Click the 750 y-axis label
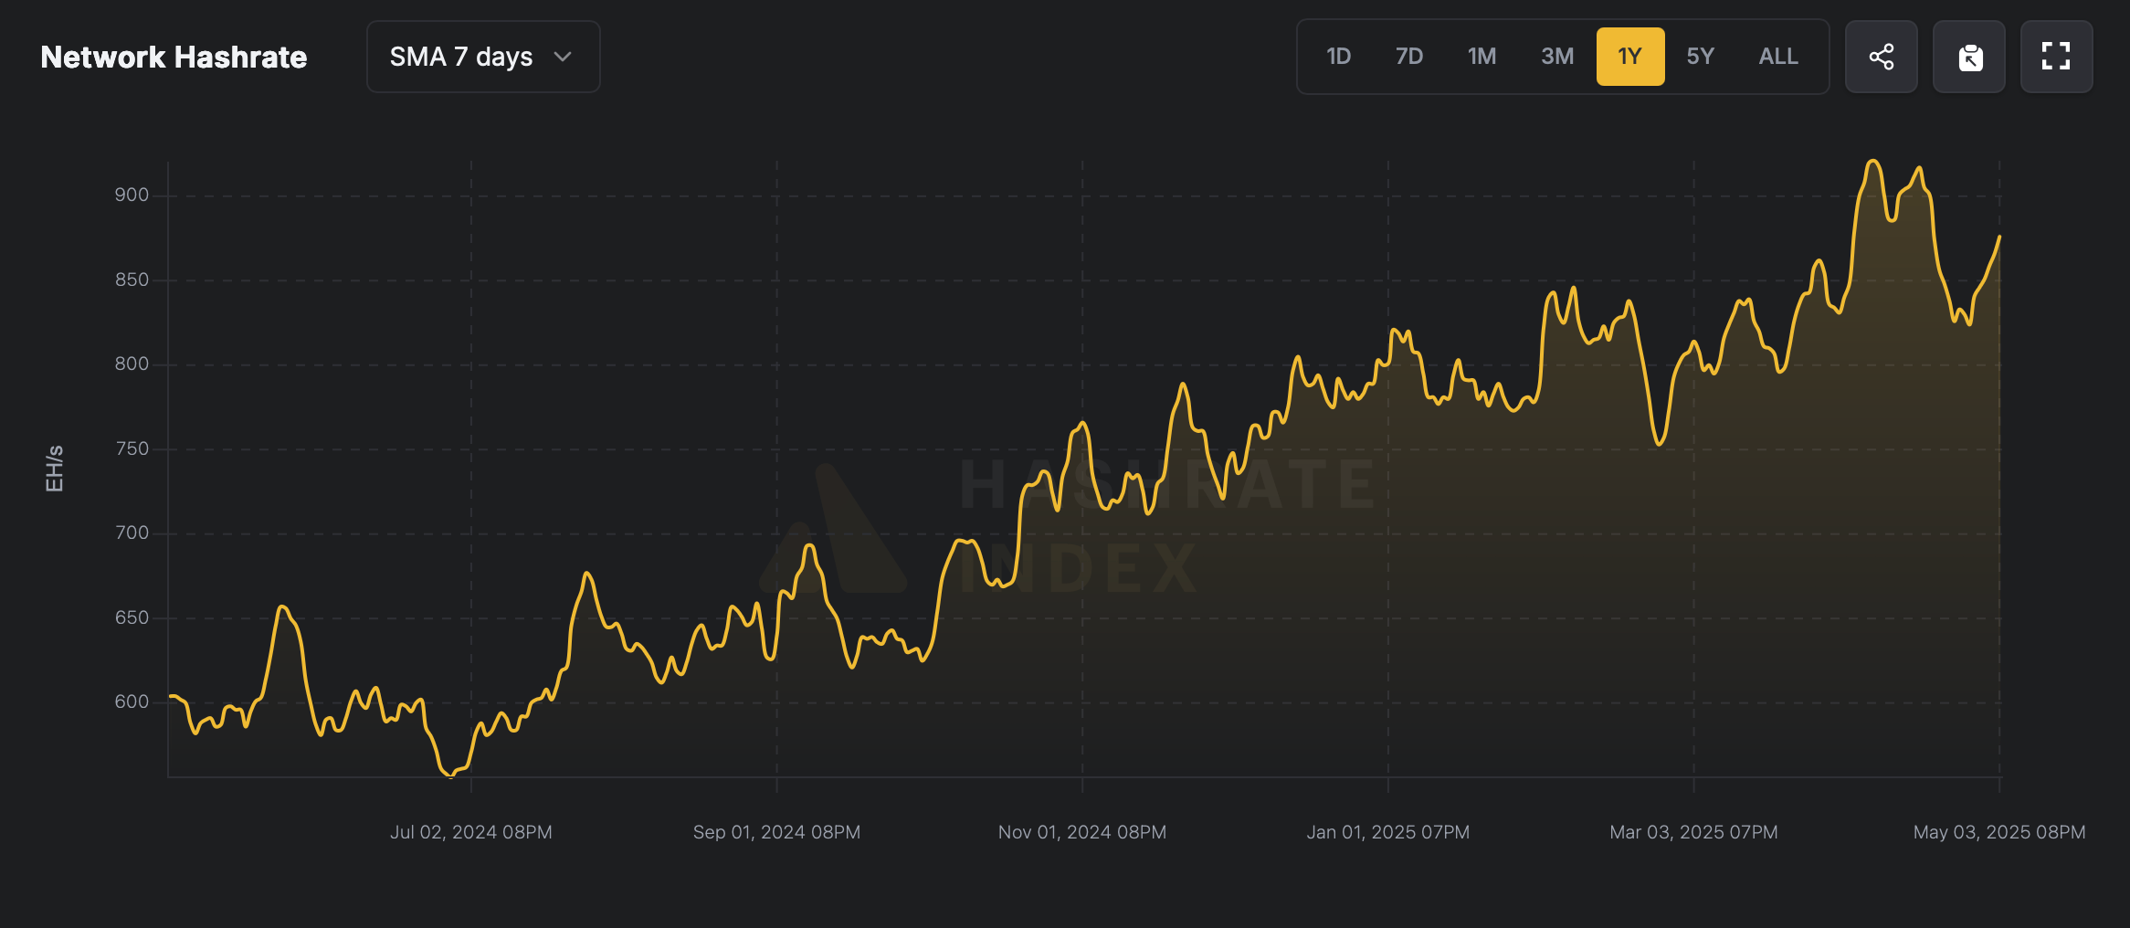This screenshot has height=928, width=2130. click(x=132, y=448)
